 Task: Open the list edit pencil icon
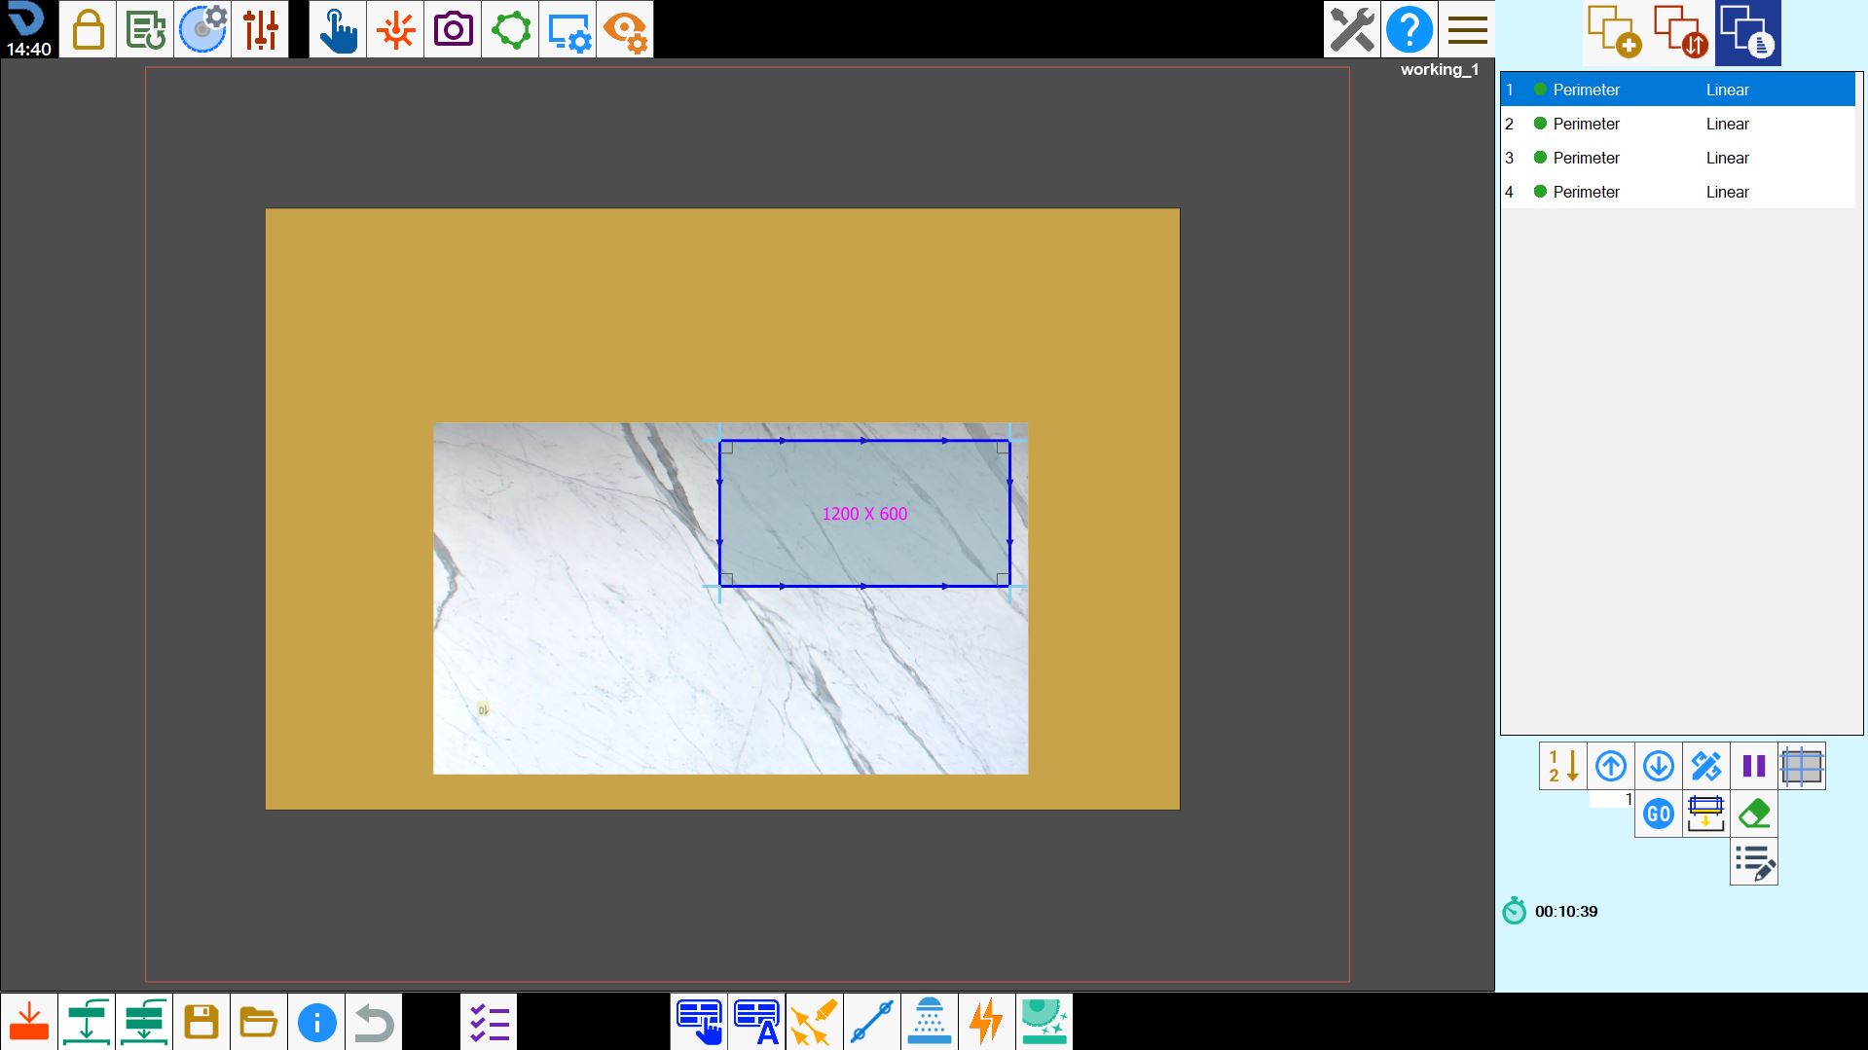(x=1754, y=861)
